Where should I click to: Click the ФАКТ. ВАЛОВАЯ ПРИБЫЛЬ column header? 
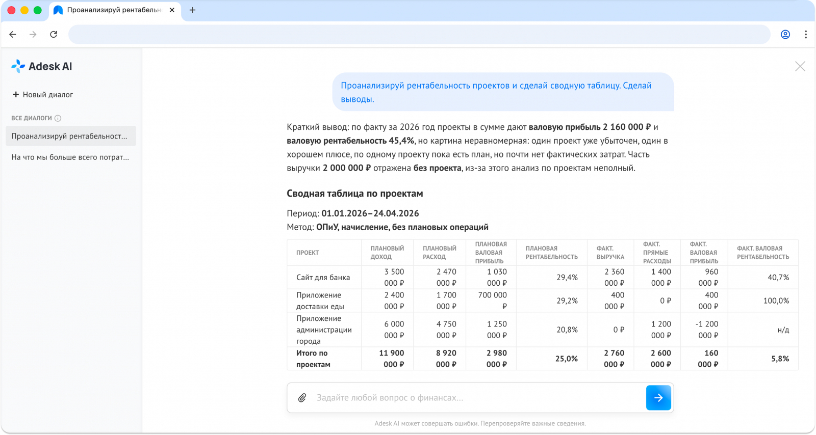[704, 253]
